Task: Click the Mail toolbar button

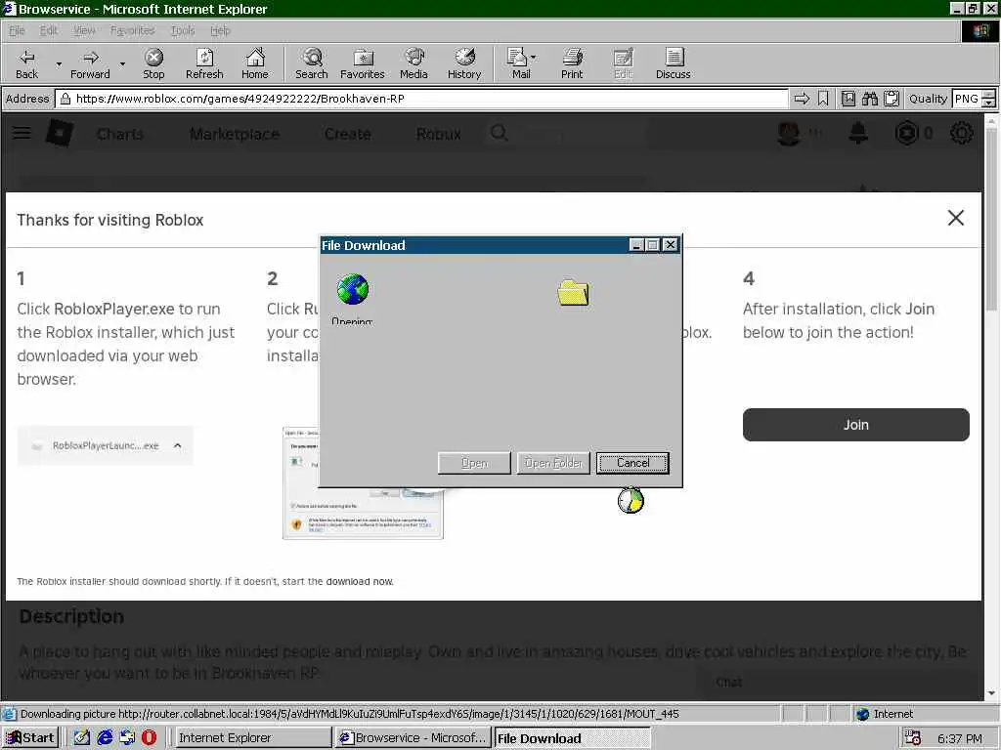Action: tap(521, 63)
